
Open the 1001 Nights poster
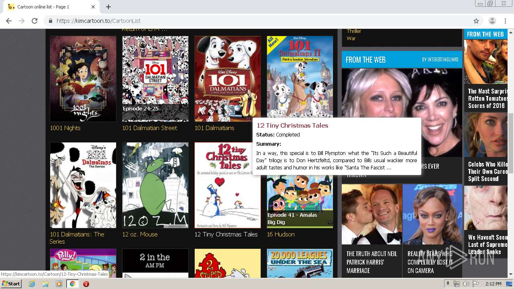click(83, 79)
